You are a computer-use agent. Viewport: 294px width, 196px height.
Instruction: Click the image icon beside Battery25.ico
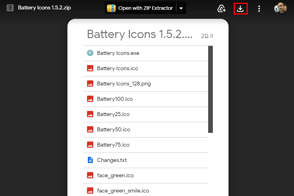[x=90, y=114]
